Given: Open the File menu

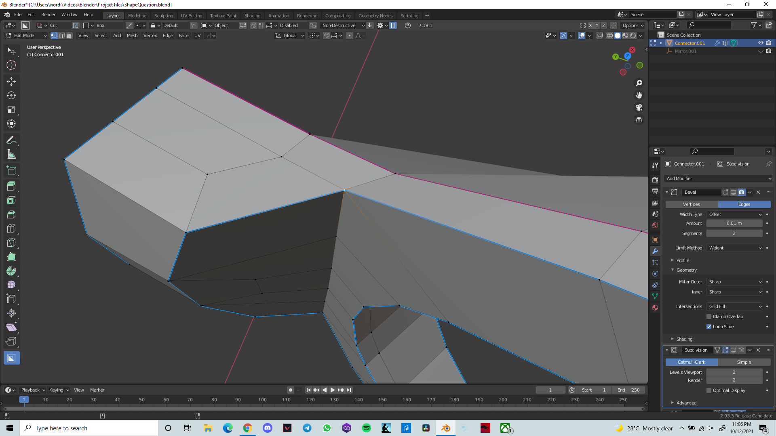Looking at the screenshot, I should [x=18, y=15].
